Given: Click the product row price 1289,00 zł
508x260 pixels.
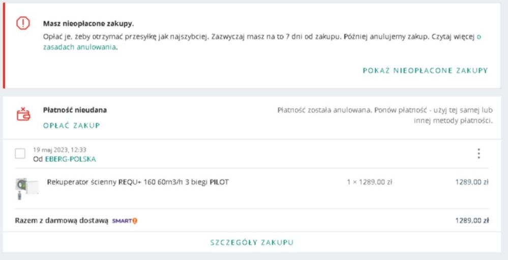Looking at the screenshot, I should pyautogui.click(x=472, y=182).
